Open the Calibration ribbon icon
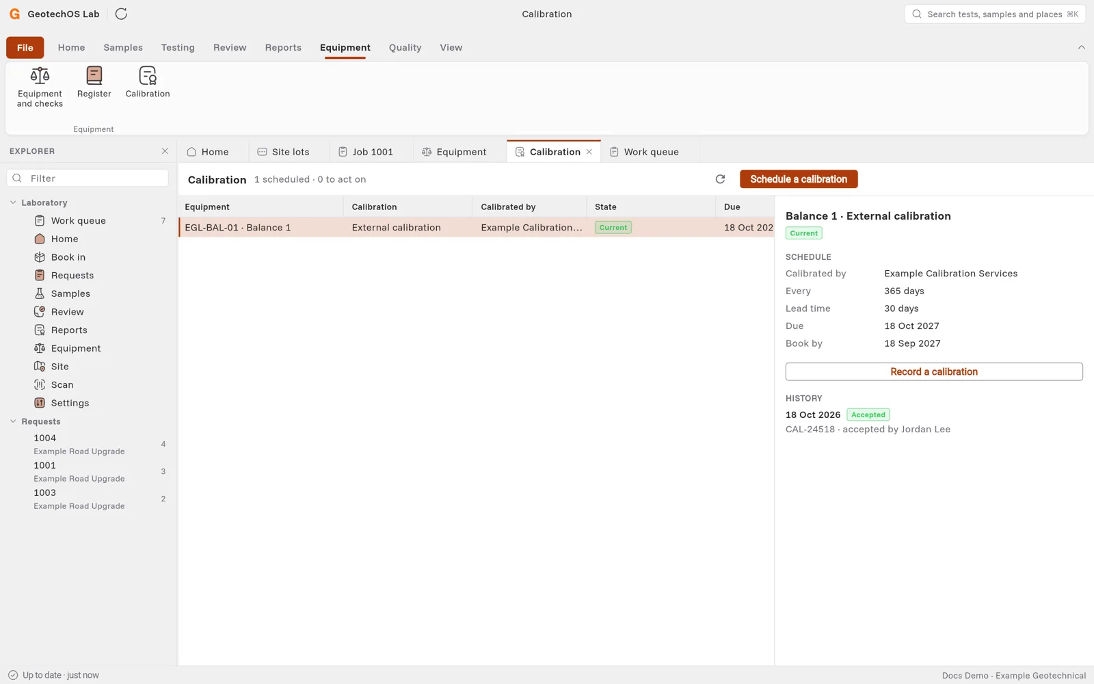The width and height of the screenshot is (1094, 684). 148,82
